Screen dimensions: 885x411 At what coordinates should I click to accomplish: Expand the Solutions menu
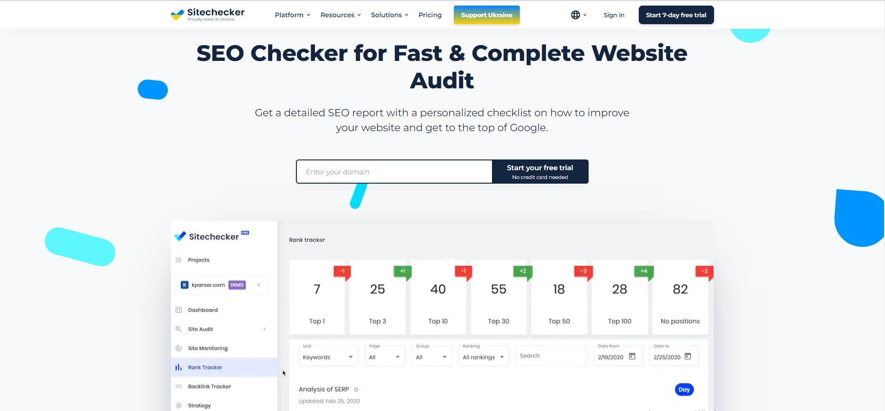389,15
